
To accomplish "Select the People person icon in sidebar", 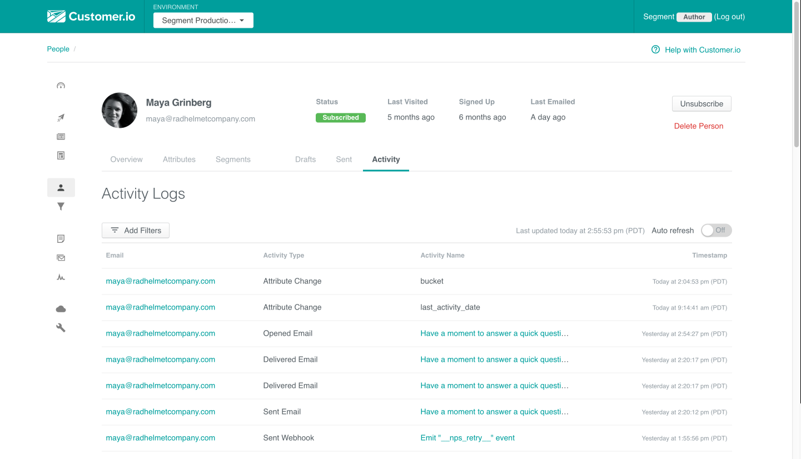I will tap(61, 188).
